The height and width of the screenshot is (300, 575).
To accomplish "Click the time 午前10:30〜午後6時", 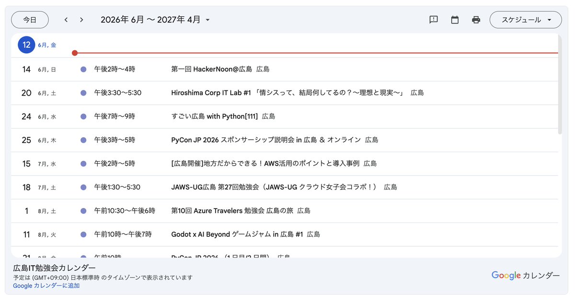I will tap(125, 211).
